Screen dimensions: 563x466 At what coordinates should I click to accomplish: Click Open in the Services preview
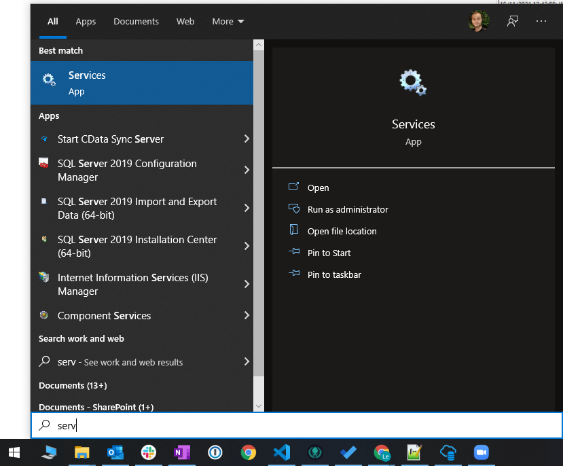(x=318, y=187)
